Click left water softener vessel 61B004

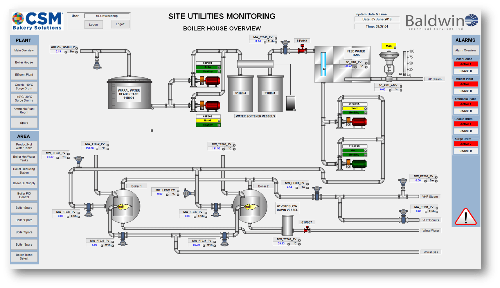click(240, 93)
